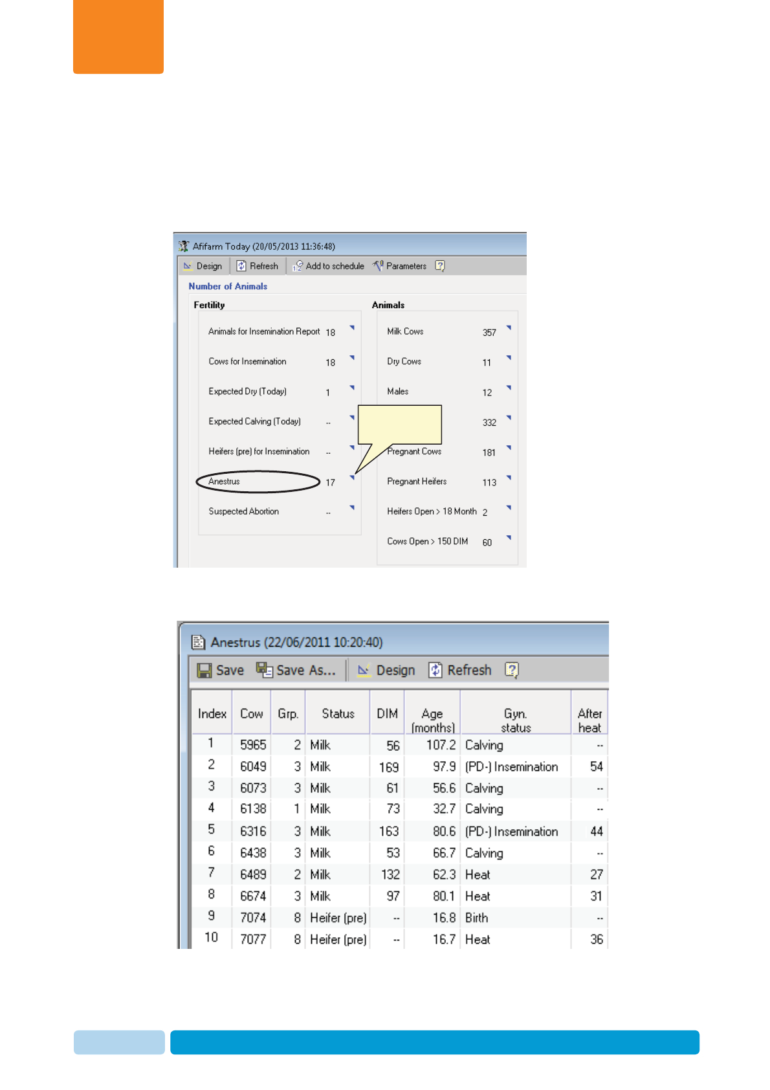This screenshot has width=770, height=1090.
Task: Select Anestrus in Fertility list
Action: (x=224, y=482)
